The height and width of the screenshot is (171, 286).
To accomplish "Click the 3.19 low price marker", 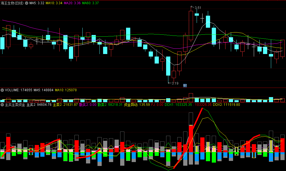I will click(x=175, y=83).
